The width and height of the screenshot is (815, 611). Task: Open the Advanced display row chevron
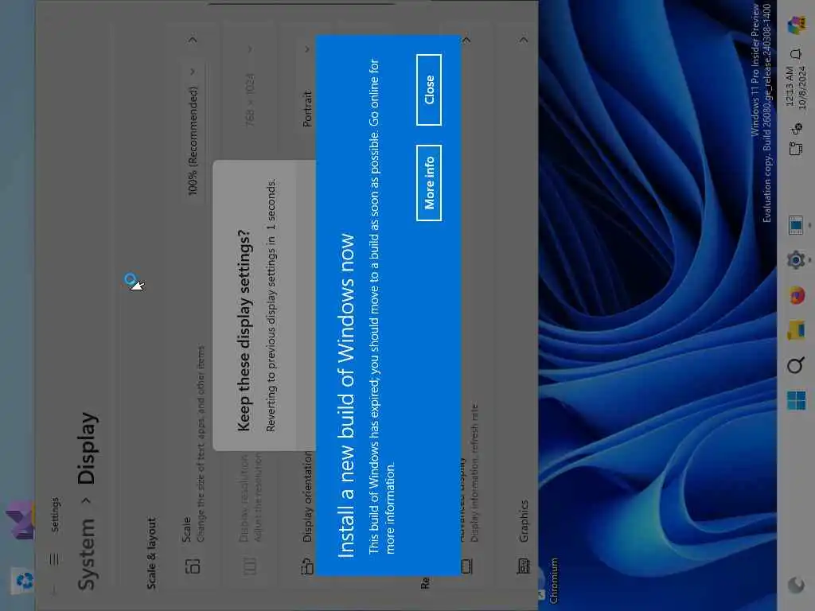466,40
